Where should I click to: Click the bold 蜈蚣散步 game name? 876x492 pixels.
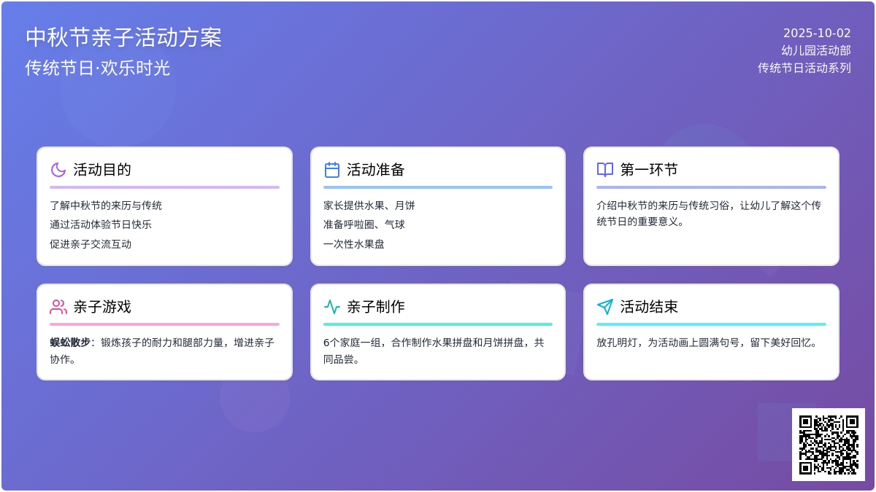(70, 342)
